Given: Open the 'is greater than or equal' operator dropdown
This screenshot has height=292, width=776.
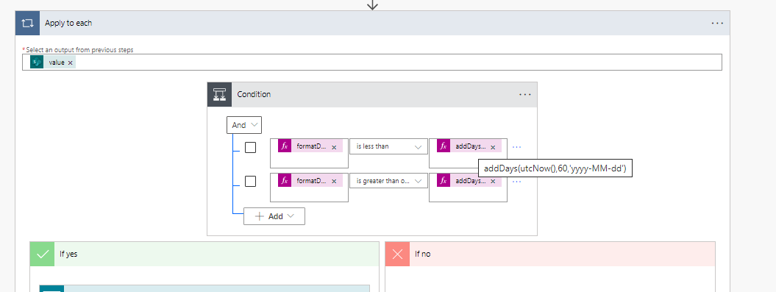Looking at the screenshot, I should click(388, 181).
